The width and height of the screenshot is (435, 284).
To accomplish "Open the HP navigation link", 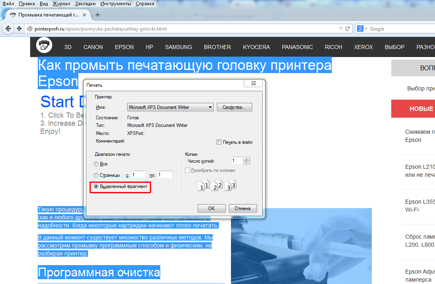I will tap(149, 47).
